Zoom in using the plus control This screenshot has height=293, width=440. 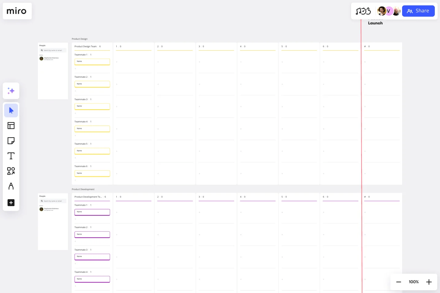(429, 282)
